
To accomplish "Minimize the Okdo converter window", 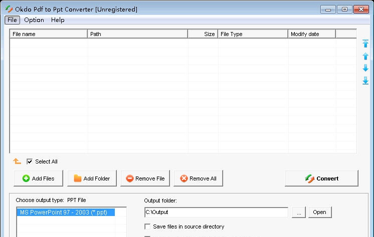I will (x=328, y=9).
